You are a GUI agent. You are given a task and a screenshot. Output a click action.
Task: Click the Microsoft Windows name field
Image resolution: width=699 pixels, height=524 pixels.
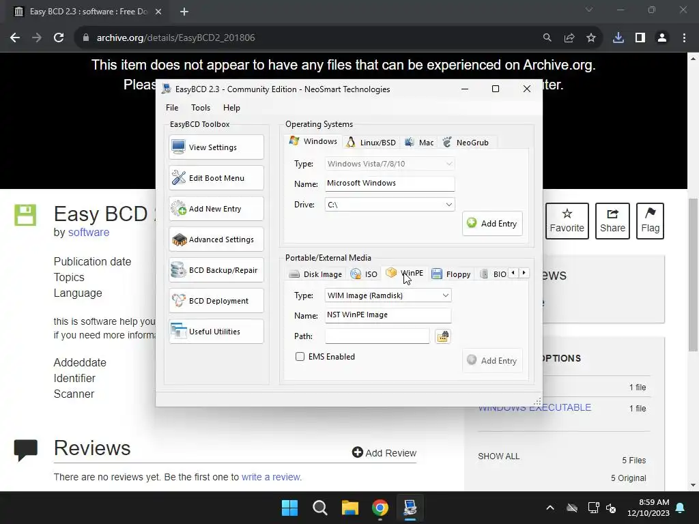(x=390, y=183)
